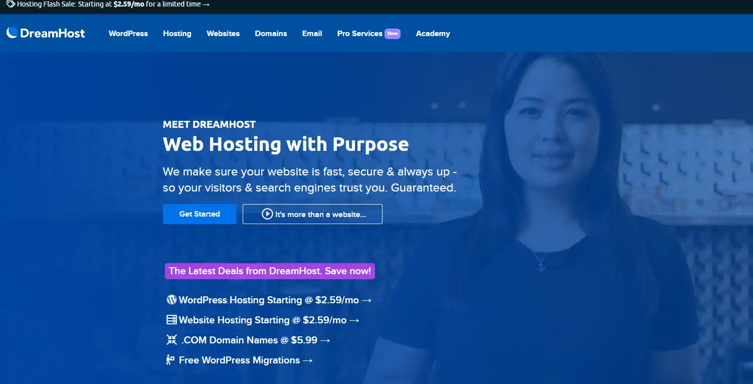Open Free WordPress Migrations link
Screen dimensions: 753x384
(x=240, y=360)
